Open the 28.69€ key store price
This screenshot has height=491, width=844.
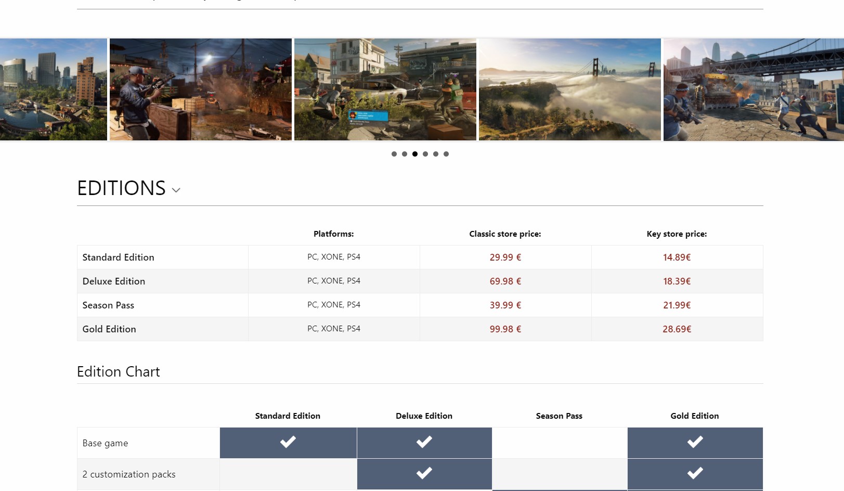677,329
